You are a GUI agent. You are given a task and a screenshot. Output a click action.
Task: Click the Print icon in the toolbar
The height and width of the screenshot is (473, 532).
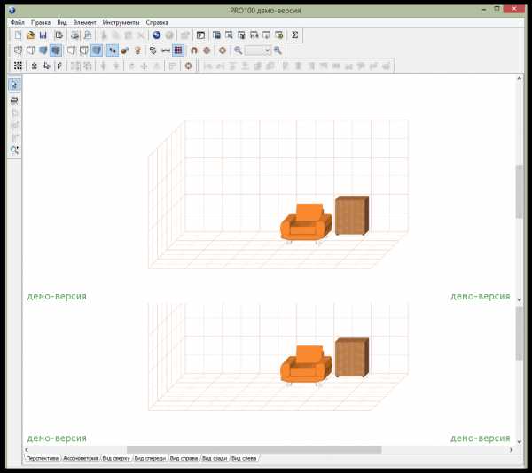pyautogui.click(x=75, y=35)
